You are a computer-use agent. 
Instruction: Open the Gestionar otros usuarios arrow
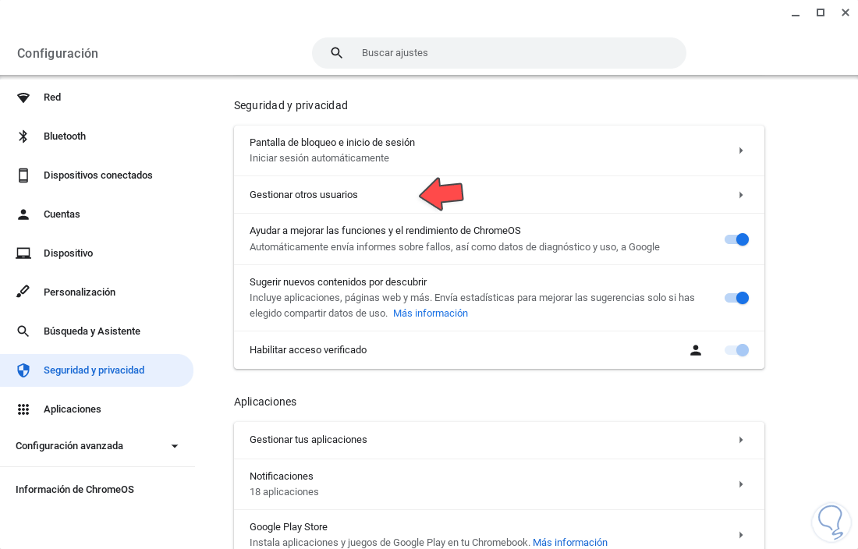(741, 195)
